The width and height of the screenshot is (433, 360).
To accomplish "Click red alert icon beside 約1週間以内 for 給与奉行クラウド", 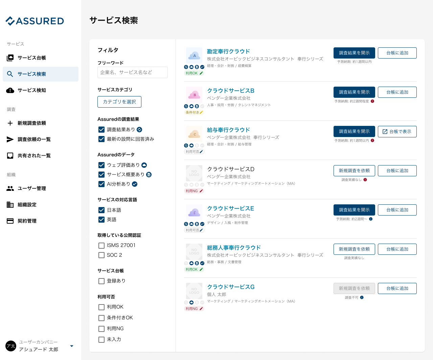I will click(372, 140).
